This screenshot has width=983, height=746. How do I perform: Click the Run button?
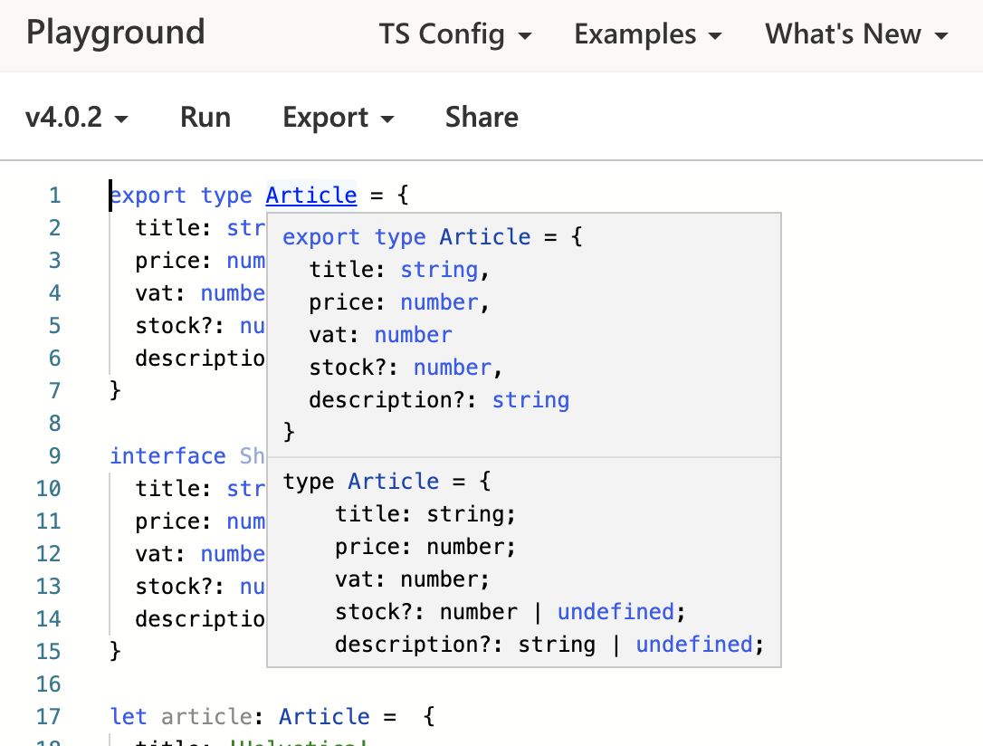[x=205, y=117]
